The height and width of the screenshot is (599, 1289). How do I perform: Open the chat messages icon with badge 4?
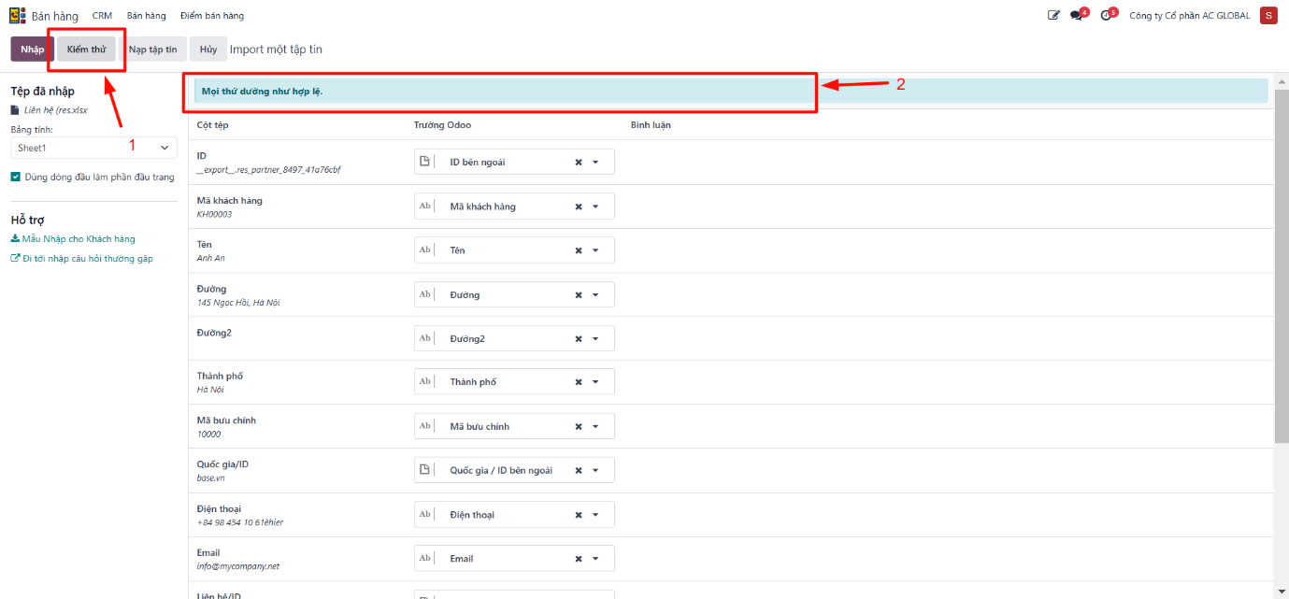click(x=1079, y=15)
